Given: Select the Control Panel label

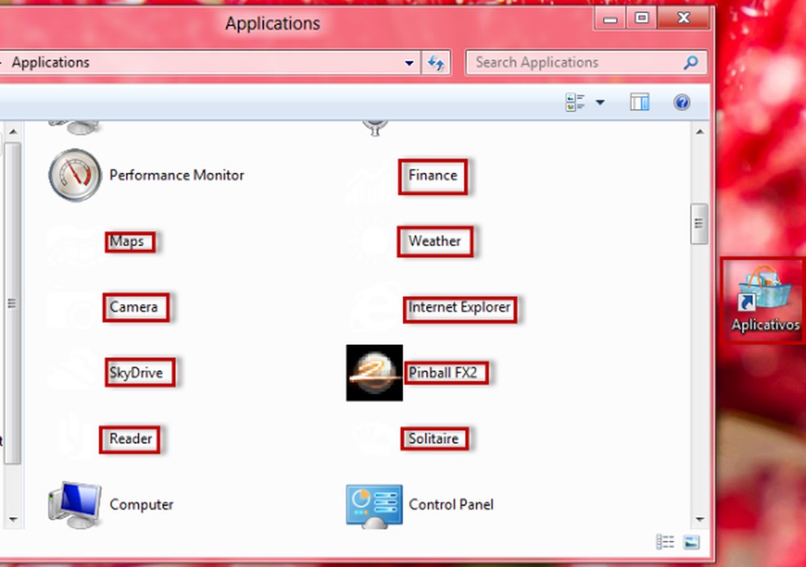Looking at the screenshot, I should click(x=451, y=505).
